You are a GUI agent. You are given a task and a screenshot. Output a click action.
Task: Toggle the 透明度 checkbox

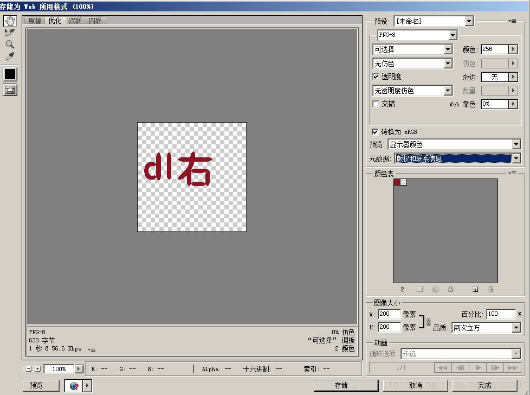(376, 77)
